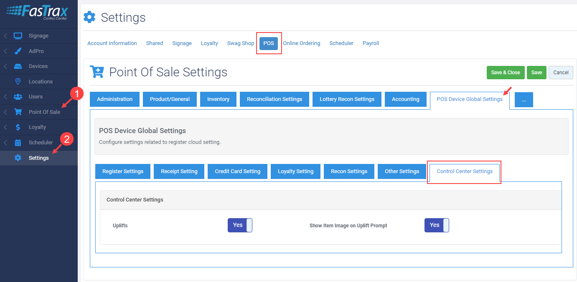
Task: Click the Cancel button
Action: (x=560, y=73)
